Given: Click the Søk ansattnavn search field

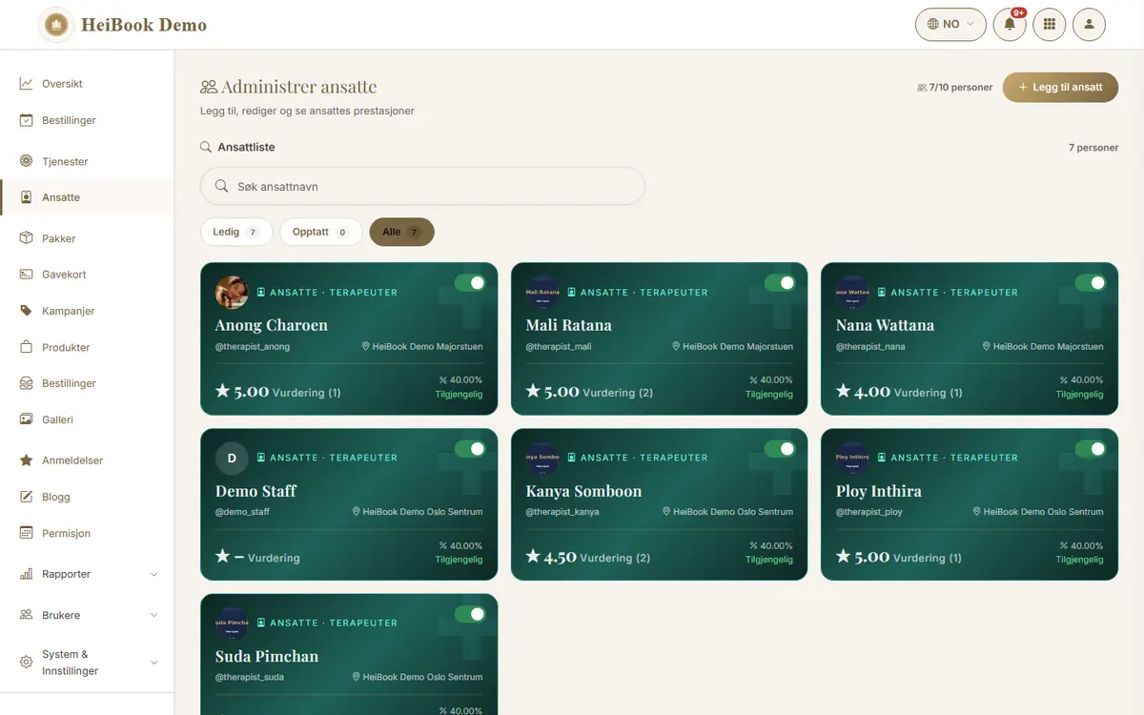Looking at the screenshot, I should (422, 187).
